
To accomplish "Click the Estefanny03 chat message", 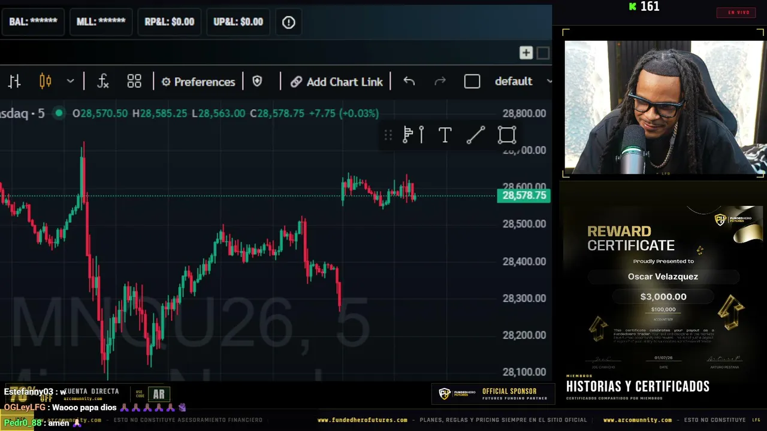I will pos(35,392).
